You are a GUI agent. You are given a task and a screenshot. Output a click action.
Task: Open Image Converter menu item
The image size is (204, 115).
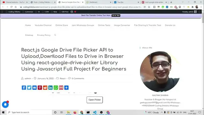122,25
